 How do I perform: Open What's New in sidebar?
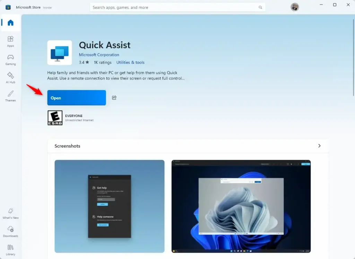10,214
